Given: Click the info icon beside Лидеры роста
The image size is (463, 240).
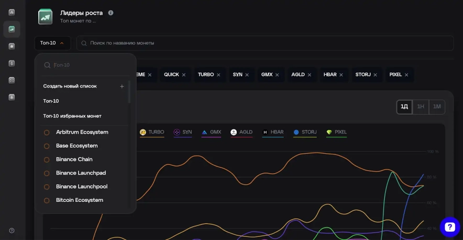Looking at the screenshot, I should tap(111, 13).
